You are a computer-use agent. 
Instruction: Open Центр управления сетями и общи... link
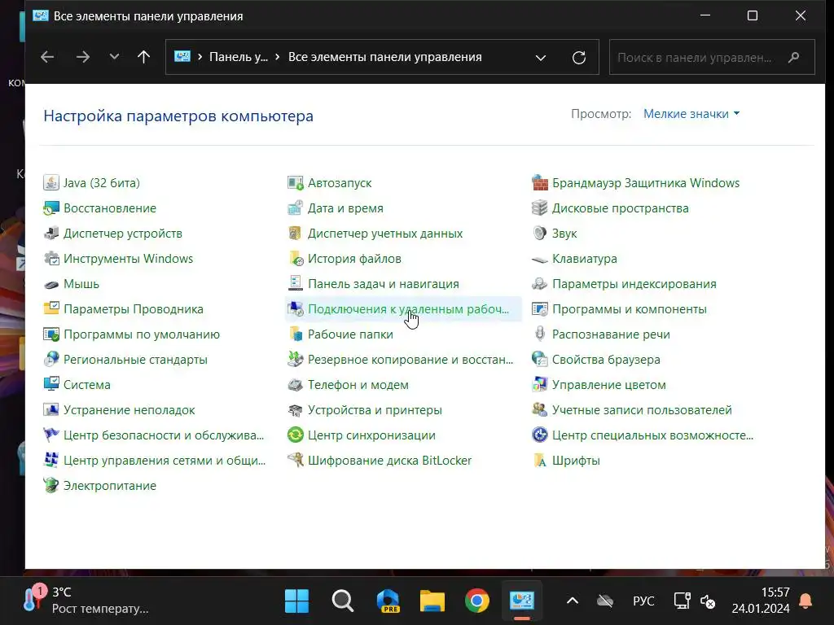pos(165,461)
